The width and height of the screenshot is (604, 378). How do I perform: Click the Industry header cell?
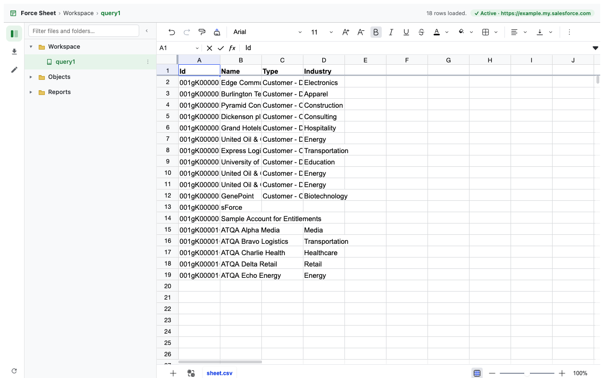click(324, 71)
